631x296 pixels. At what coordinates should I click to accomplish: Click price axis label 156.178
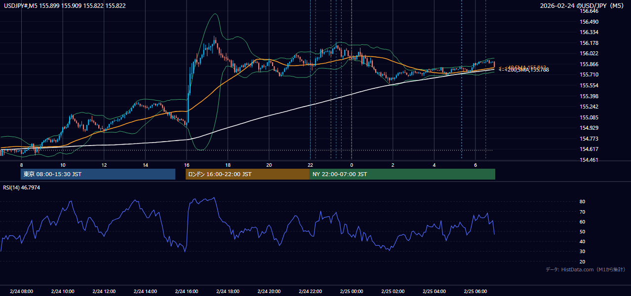(x=590, y=43)
